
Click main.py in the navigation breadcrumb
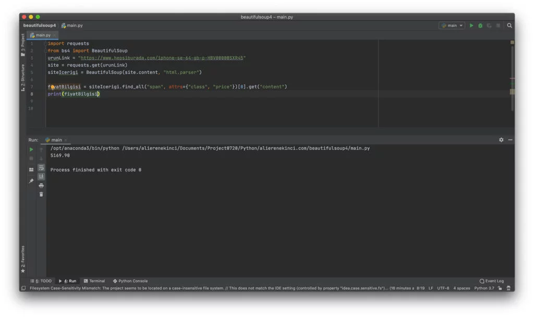pyautogui.click(x=72, y=26)
